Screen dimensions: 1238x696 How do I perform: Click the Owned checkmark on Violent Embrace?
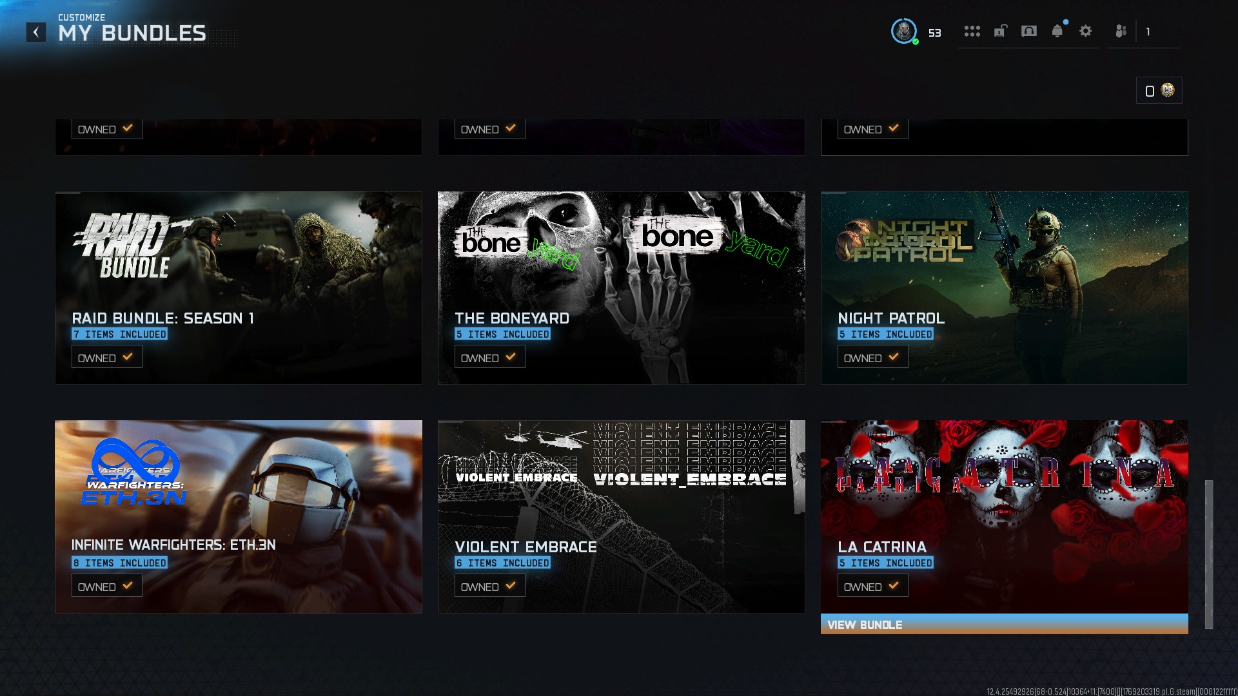tap(511, 585)
